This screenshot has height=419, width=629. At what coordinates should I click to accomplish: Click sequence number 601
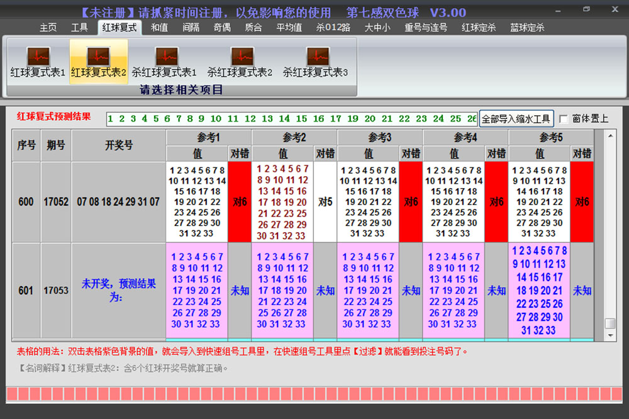(x=26, y=291)
